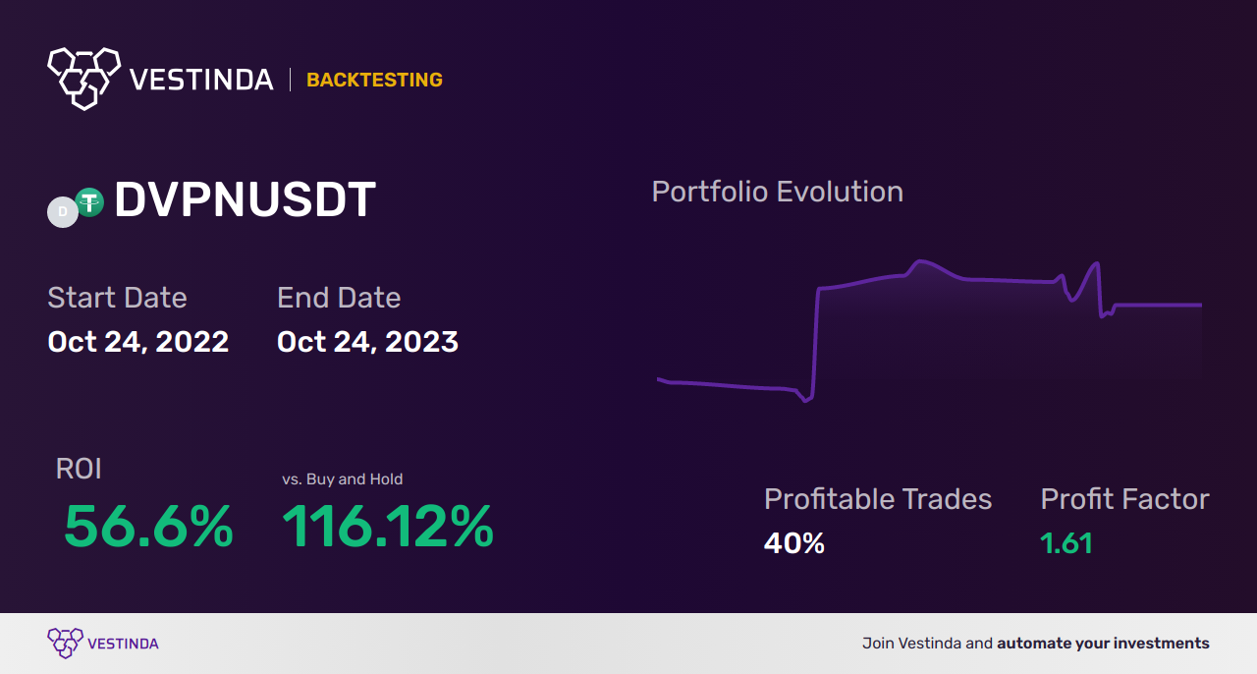Select the Start Date value Oct 24, 2022
Viewport: 1257px width, 674px height.
(138, 342)
